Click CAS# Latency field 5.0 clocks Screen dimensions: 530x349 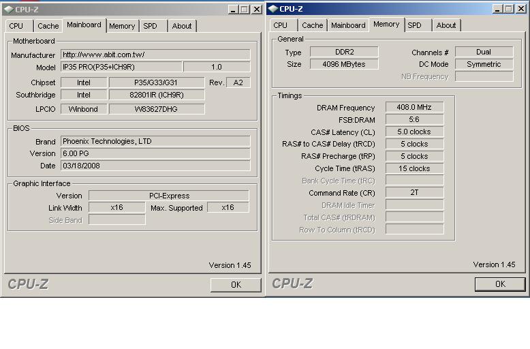click(x=414, y=132)
